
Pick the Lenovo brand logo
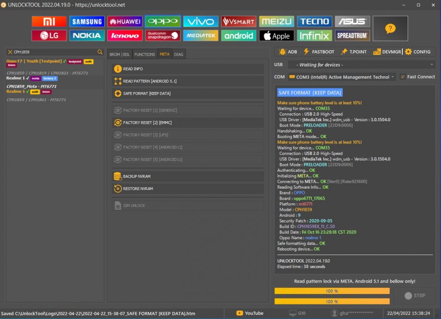(125, 36)
